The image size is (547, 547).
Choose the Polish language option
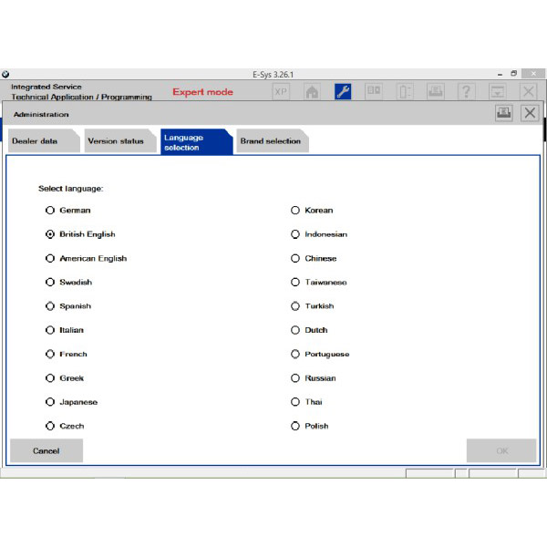click(295, 426)
